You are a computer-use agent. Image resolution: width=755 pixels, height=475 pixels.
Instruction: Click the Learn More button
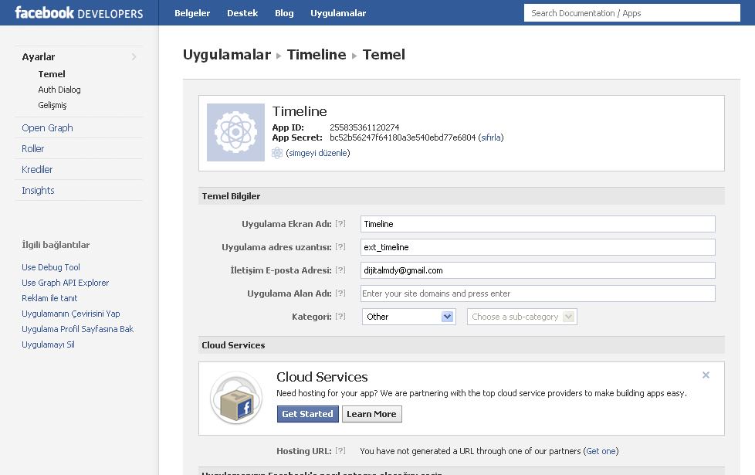click(x=372, y=414)
